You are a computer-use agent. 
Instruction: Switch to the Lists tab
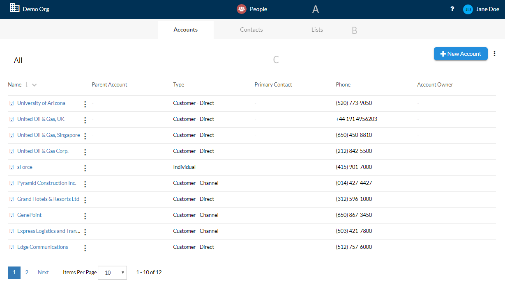coord(317,30)
